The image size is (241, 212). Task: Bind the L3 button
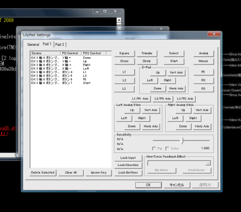pos(124,88)
